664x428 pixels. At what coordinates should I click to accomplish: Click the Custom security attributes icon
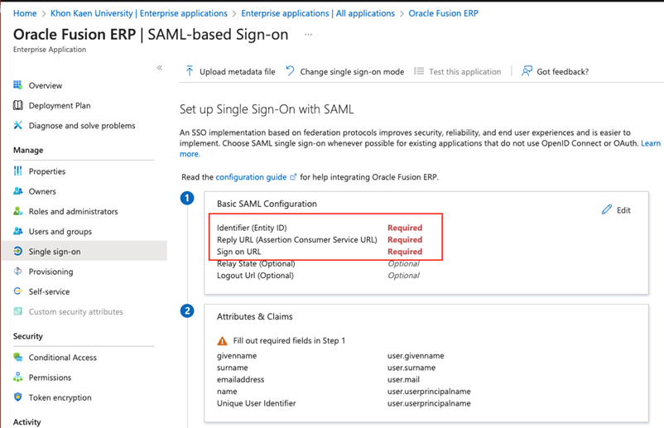[x=17, y=311]
